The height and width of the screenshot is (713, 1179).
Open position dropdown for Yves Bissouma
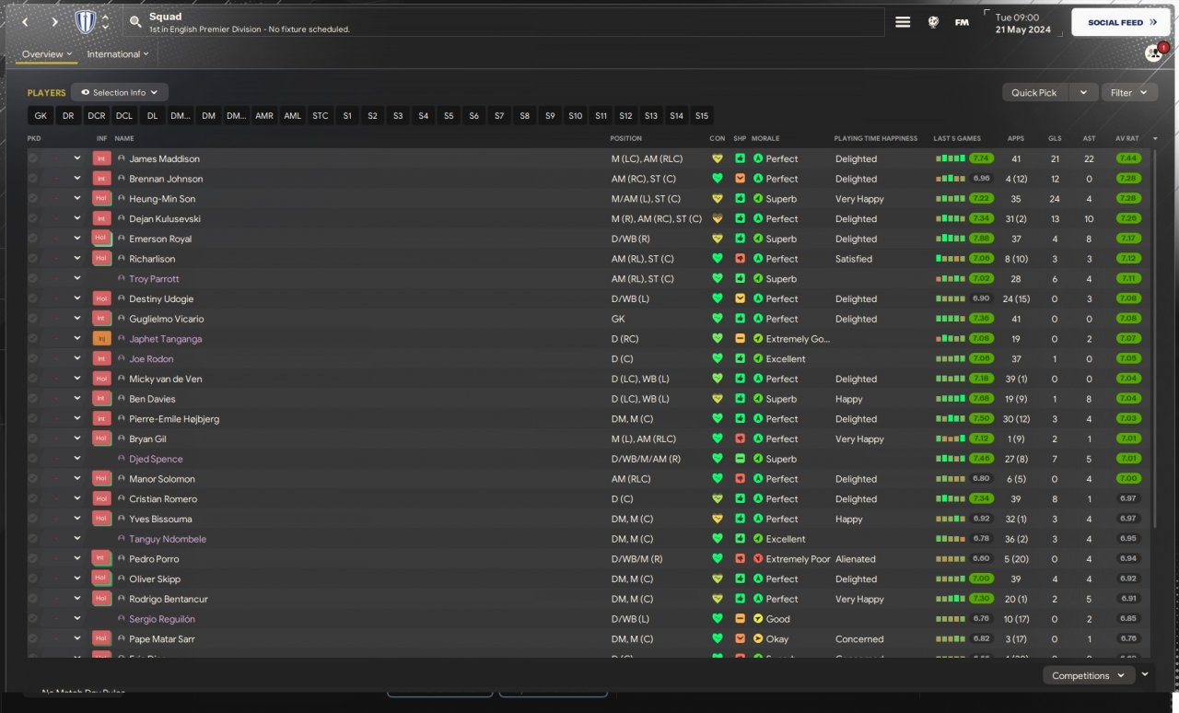coord(77,519)
